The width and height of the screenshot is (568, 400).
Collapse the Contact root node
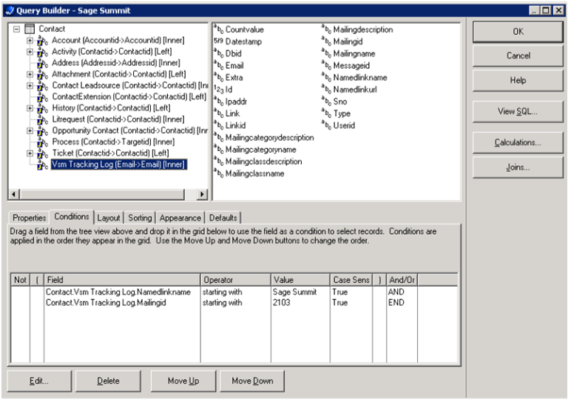16,29
